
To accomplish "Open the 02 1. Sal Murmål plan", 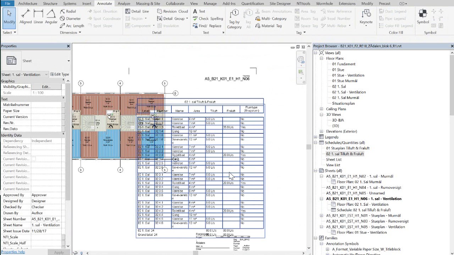I will tap(345, 98).
